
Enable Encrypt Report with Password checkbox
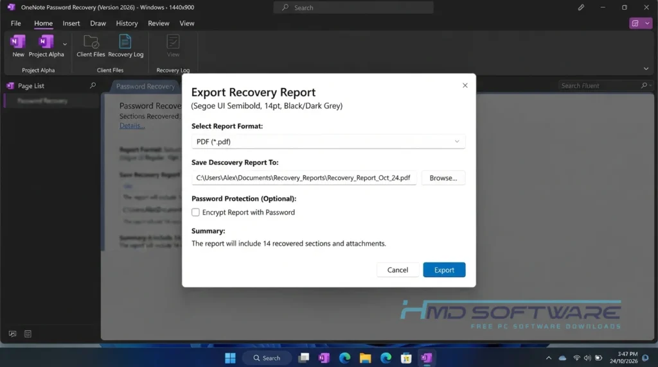click(x=195, y=212)
